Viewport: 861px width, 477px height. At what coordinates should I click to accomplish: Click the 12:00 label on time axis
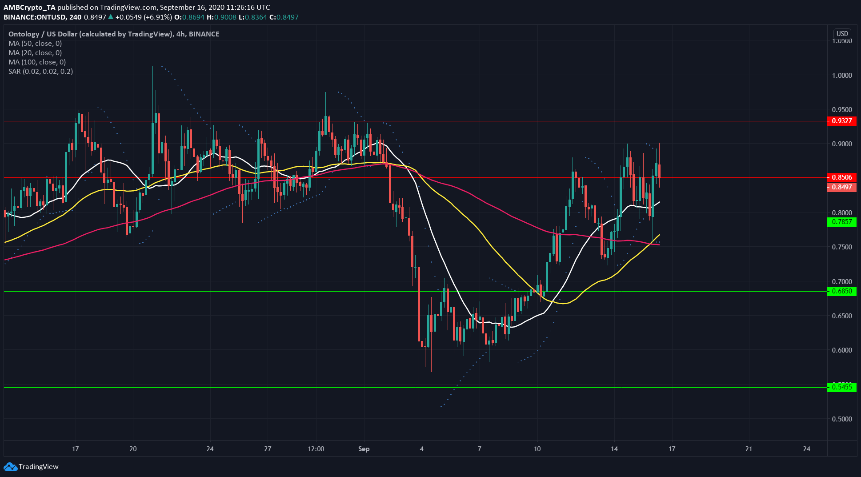316,449
